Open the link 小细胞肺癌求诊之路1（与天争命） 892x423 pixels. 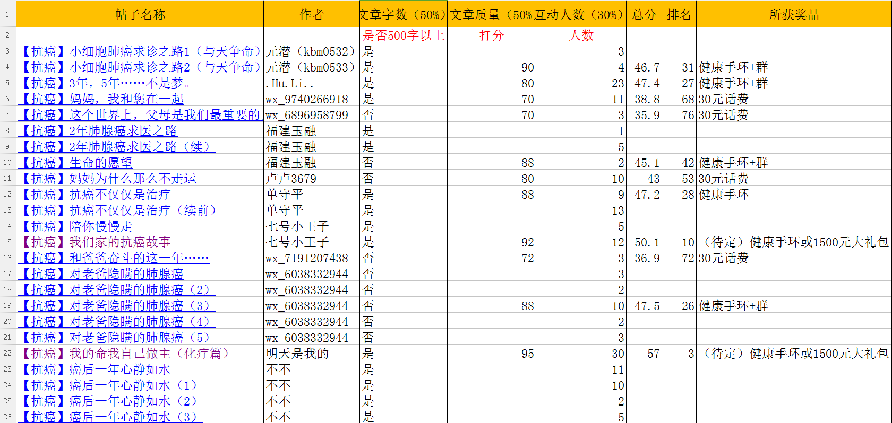[140, 51]
